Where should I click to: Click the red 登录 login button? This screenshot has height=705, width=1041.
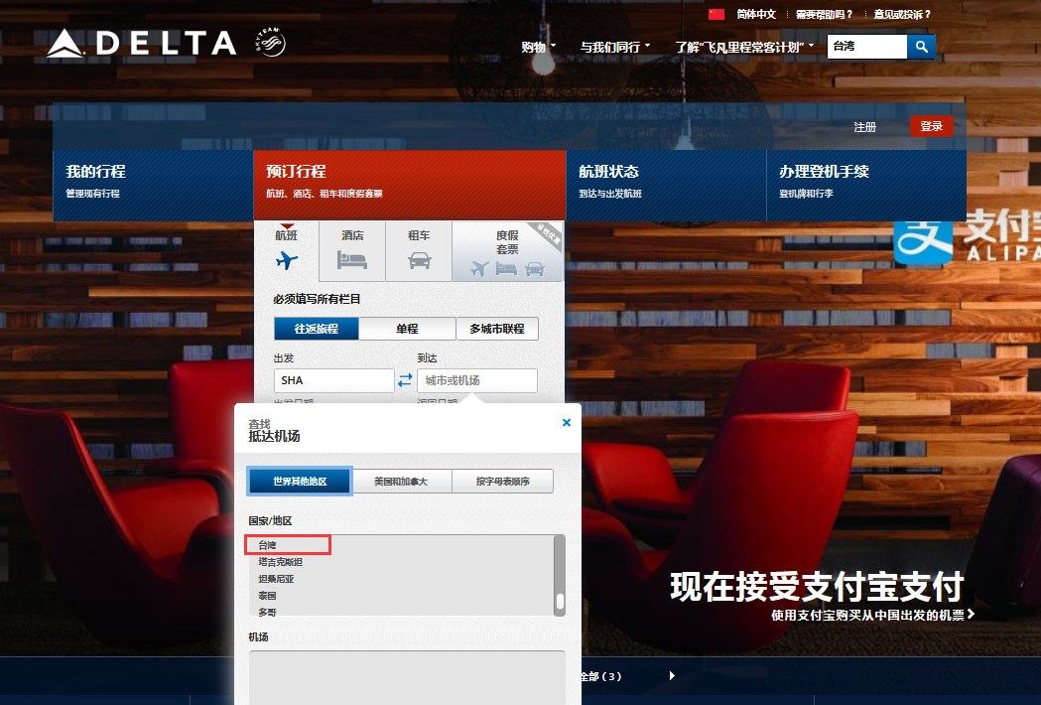click(931, 126)
